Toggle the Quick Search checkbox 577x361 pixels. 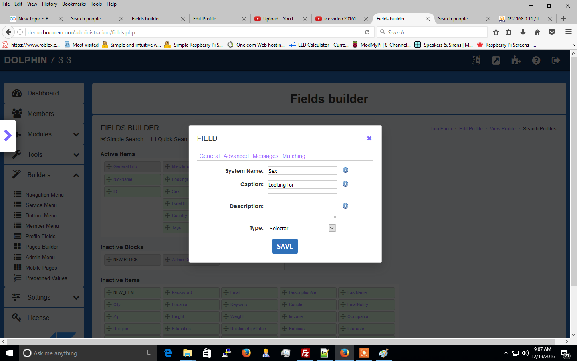tap(154, 139)
